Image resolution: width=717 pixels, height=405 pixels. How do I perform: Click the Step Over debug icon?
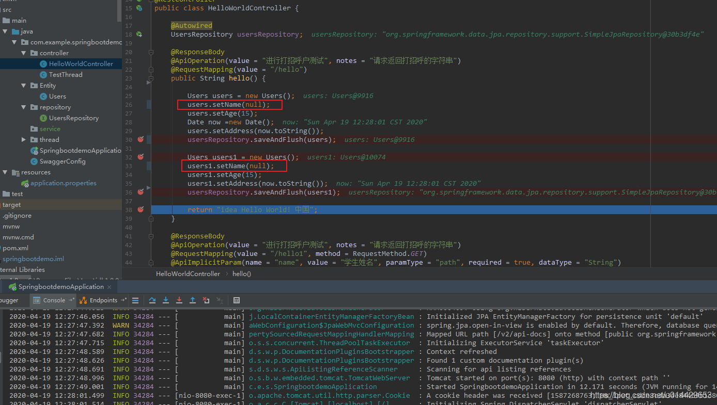tap(152, 300)
